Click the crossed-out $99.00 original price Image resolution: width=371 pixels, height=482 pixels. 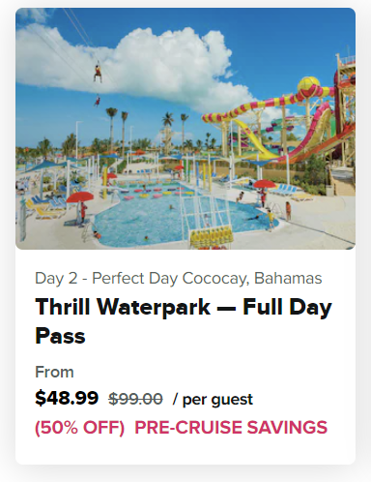point(135,399)
